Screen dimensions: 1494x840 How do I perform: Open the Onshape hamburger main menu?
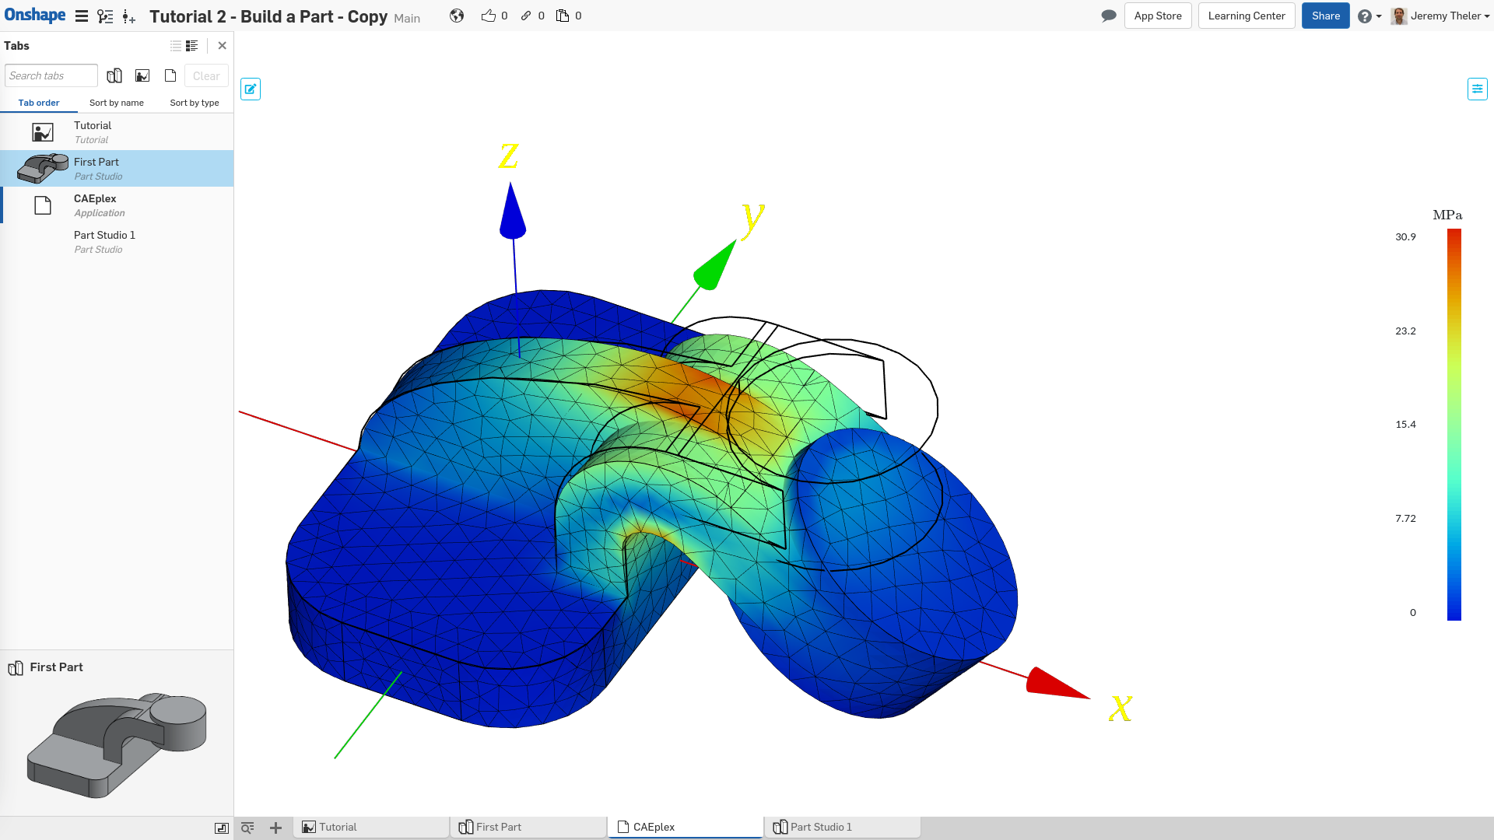pos(81,16)
